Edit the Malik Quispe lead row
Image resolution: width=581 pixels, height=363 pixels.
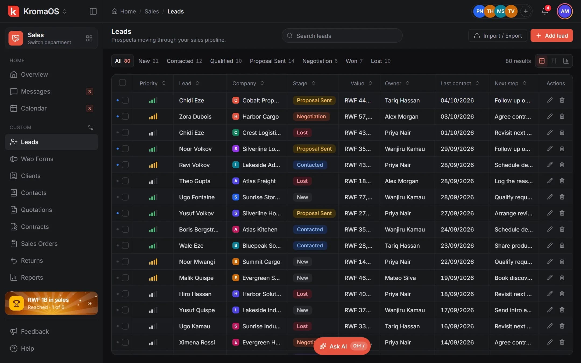click(x=550, y=278)
